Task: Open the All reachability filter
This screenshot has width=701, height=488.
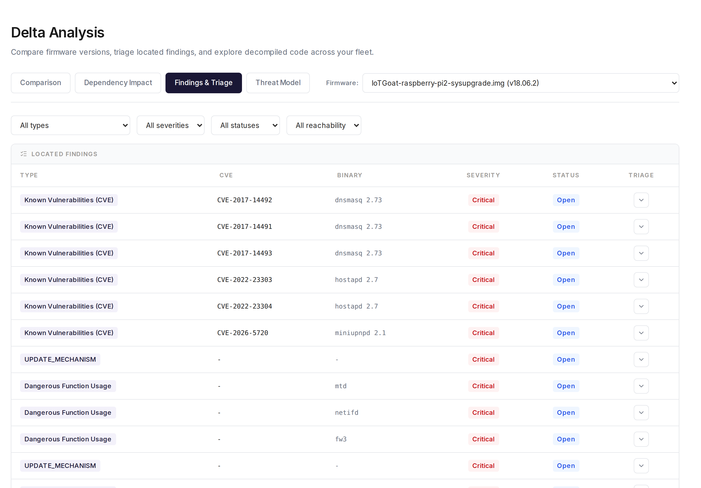Action: coord(324,126)
